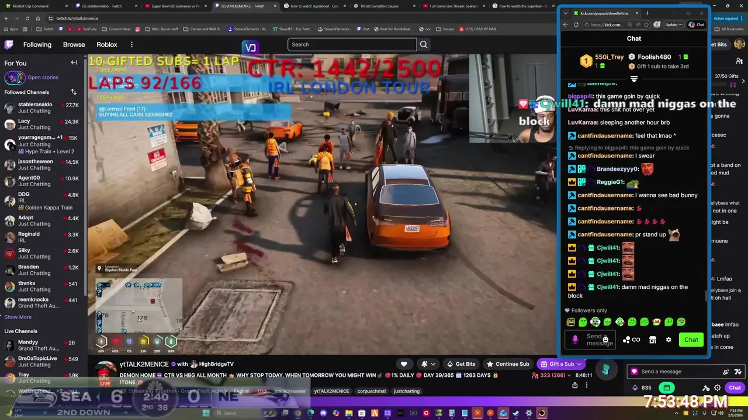Click Twitch channel points diamond icon
The width and height of the screenshot is (748, 420).
coord(635,387)
